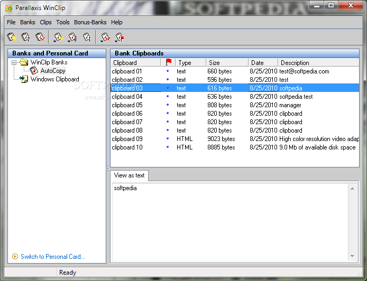This screenshot has height=281, width=367.
Task: Click the Windows Clipboard tree icon
Action: 24,79
